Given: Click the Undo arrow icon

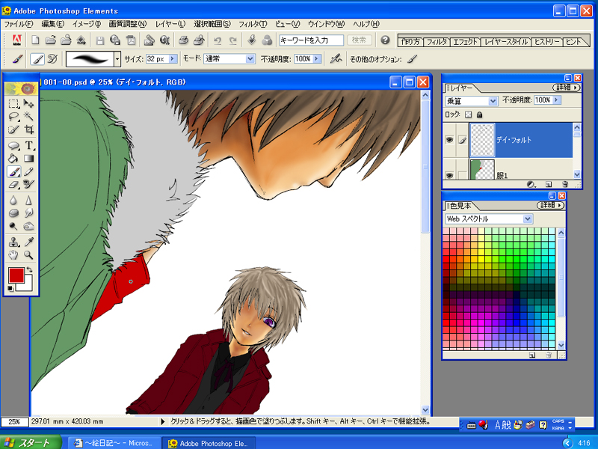Looking at the screenshot, I should pos(218,40).
